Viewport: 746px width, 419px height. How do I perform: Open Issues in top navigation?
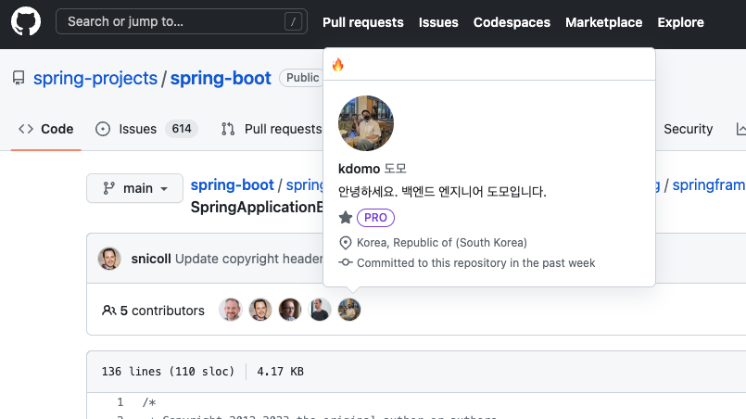click(x=438, y=22)
